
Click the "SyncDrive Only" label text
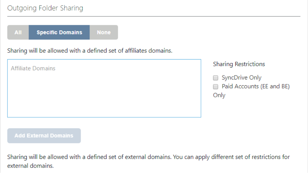(241, 78)
